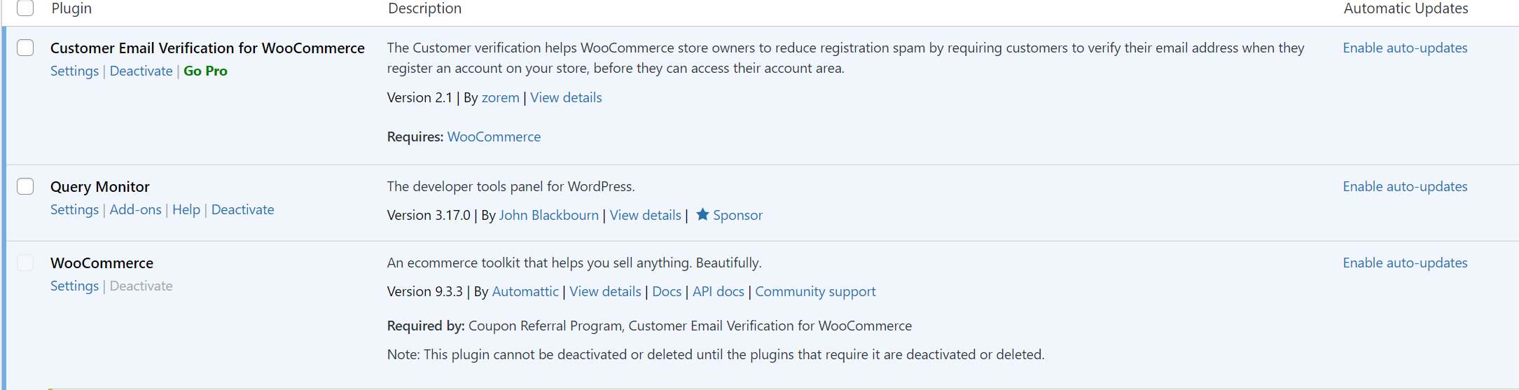Open Query Monitor Add-ons link
1519x390 pixels.
pyautogui.click(x=135, y=209)
